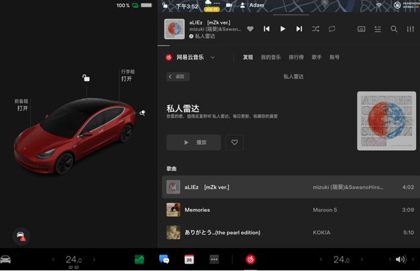
Task: Switch to the 发现 tab
Action: click(248, 58)
